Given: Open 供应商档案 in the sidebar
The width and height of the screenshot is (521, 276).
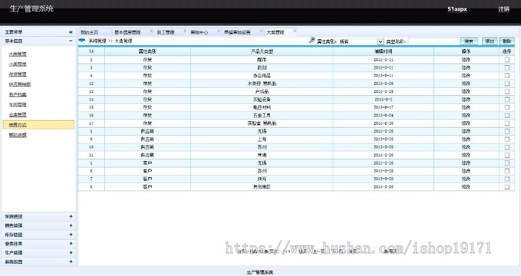Looking at the screenshot, I should coord(20,84).
